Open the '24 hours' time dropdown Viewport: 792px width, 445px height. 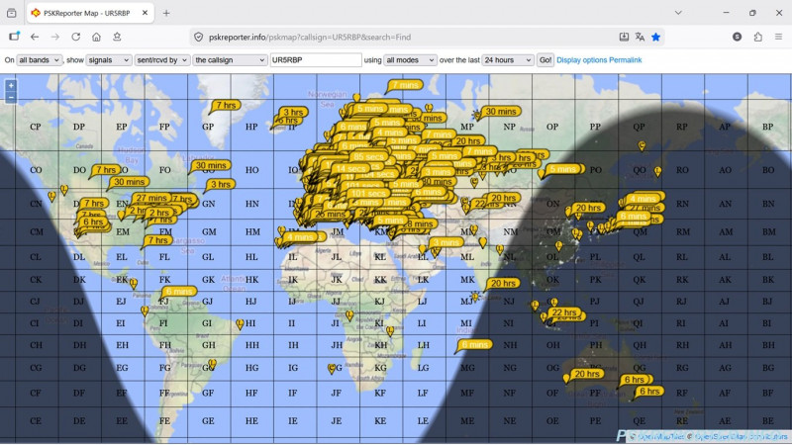point(508,60)
